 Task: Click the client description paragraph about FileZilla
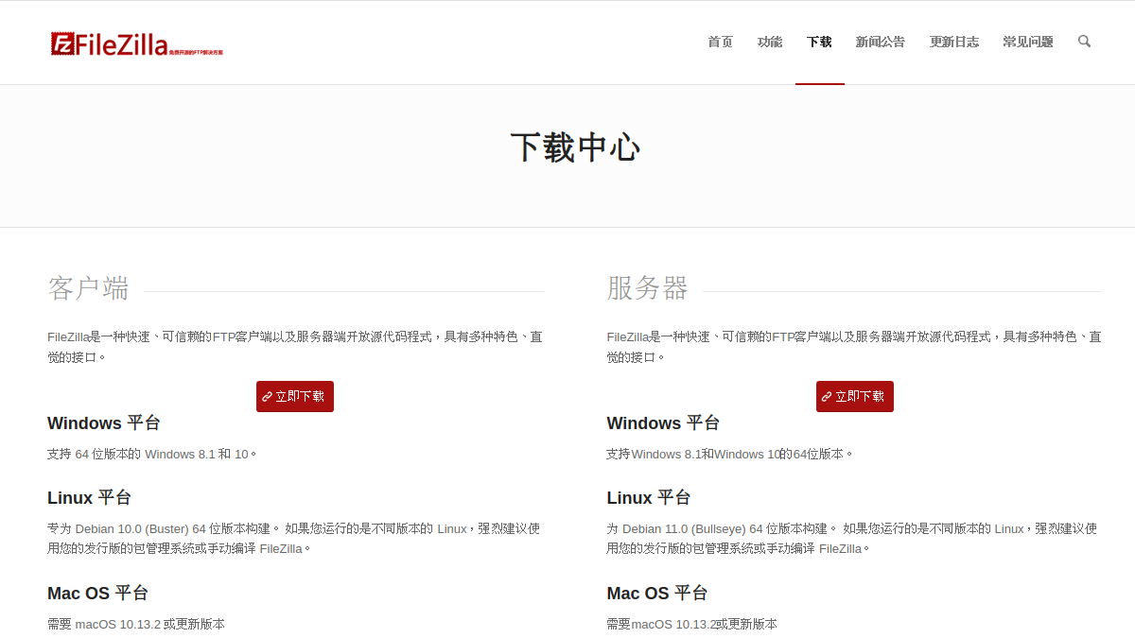(295, 347)
